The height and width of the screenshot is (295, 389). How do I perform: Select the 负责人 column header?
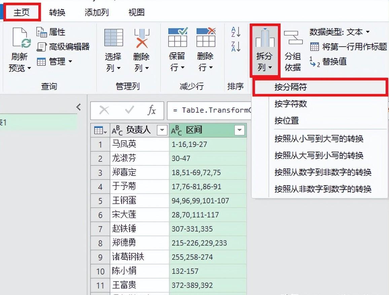[x=139, y=130]
